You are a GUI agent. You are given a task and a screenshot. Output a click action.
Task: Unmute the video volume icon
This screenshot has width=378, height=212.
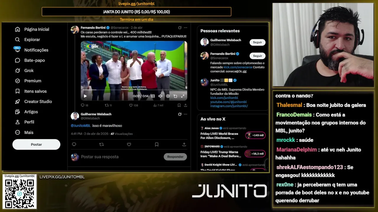pos(160,96)
